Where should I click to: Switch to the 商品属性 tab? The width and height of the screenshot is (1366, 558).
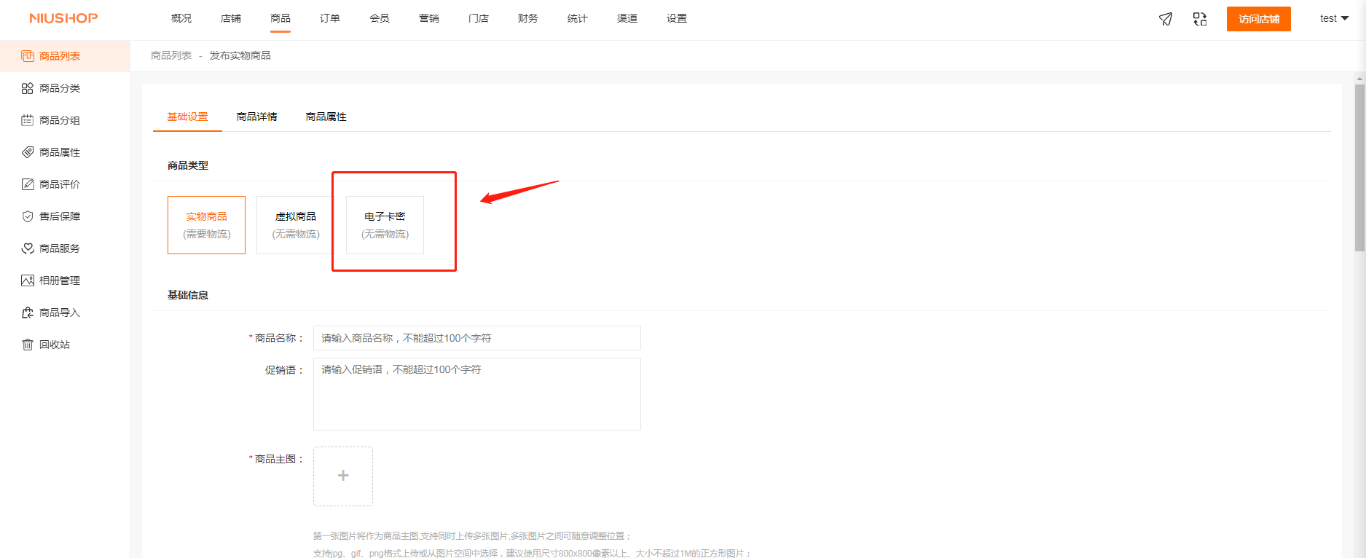click(326, 117)
